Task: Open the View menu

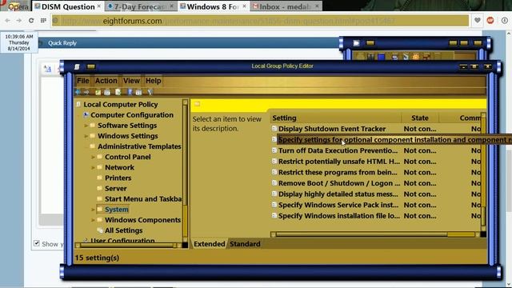Action: [131, 81]
